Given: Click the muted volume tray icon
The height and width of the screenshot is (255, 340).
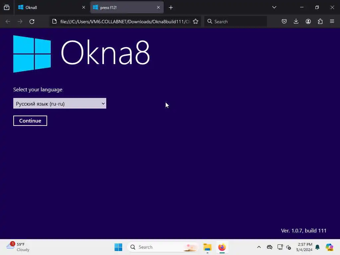Looking at the screenshot, I should click(289, 247).
